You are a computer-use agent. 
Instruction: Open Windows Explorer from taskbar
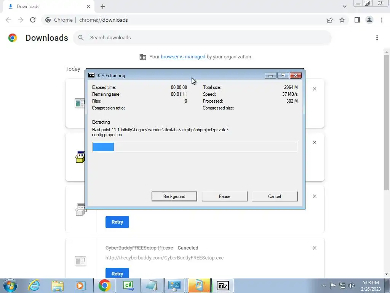point(58,285)
